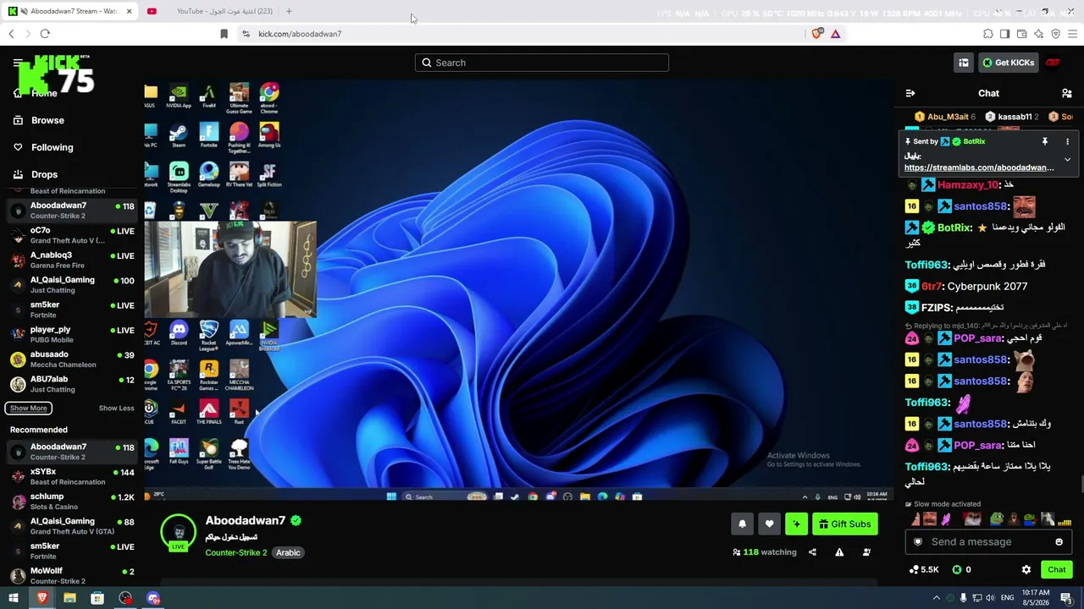Open A_nabloq3 channel from the sidebar
Viewport: 1084px width, 609px height.
point(72,260)
